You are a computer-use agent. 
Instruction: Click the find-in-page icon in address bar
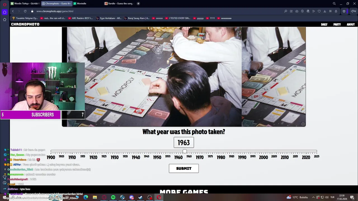286,11
